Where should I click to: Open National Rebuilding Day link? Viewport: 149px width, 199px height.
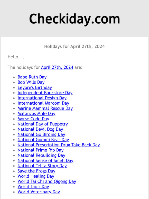(x=41, y=155)
